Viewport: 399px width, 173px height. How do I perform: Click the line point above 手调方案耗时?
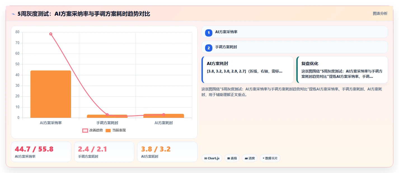click(x=107, y=115)
